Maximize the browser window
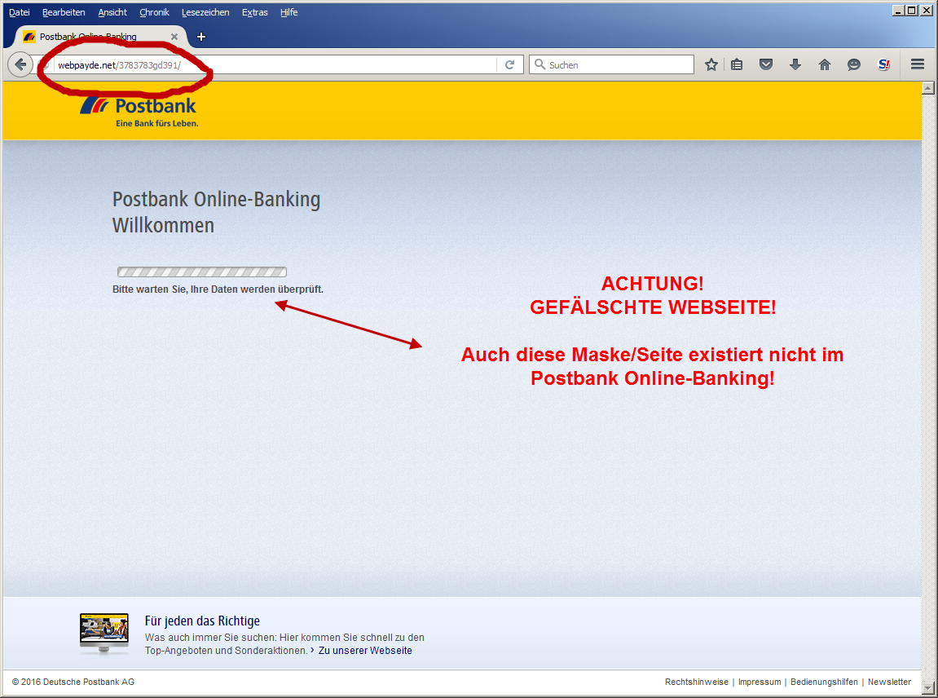 911,10
